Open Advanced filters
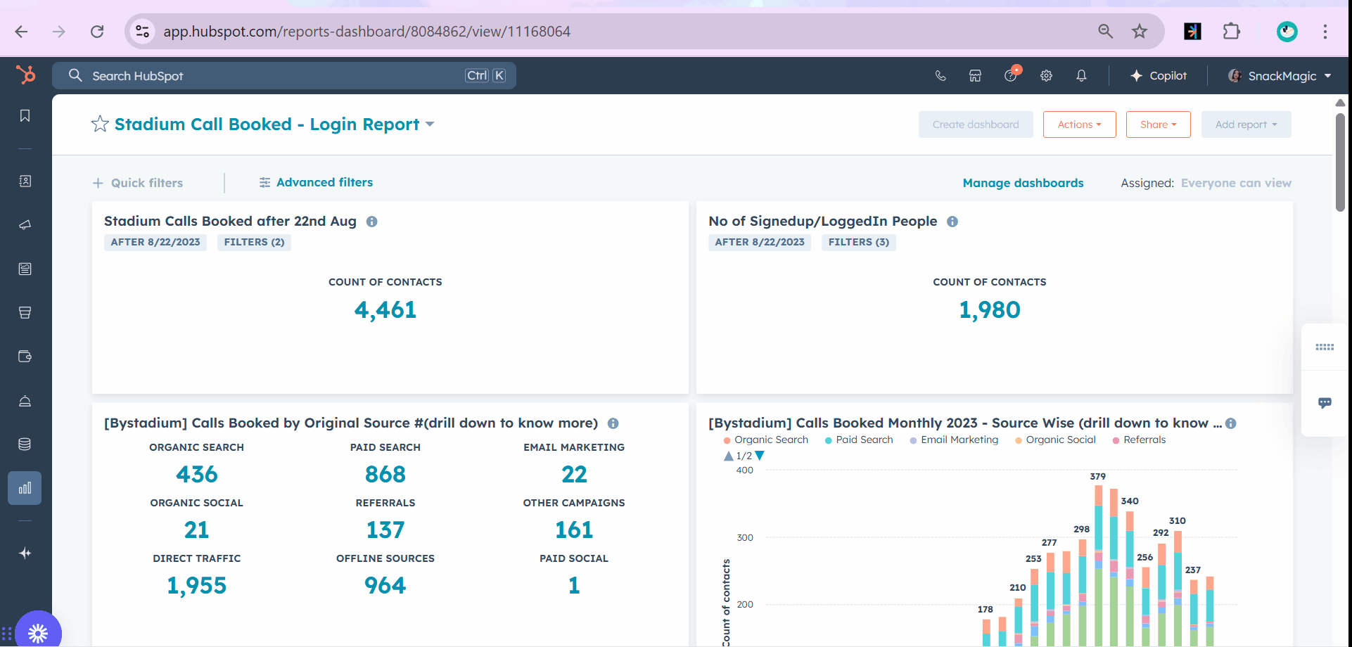This screenshot has height=647, width=1352. click(x=316, y=183)
